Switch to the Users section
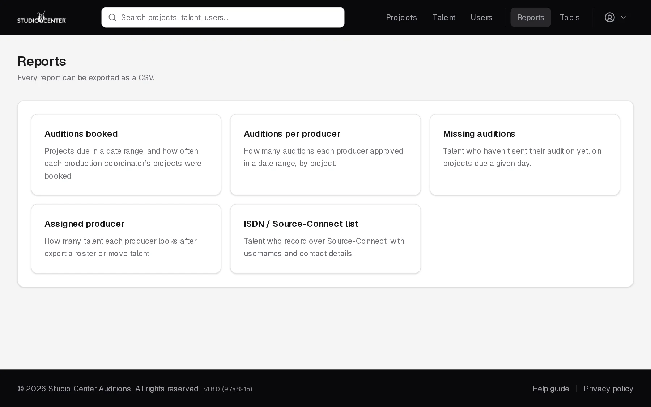 coord(481,17)
